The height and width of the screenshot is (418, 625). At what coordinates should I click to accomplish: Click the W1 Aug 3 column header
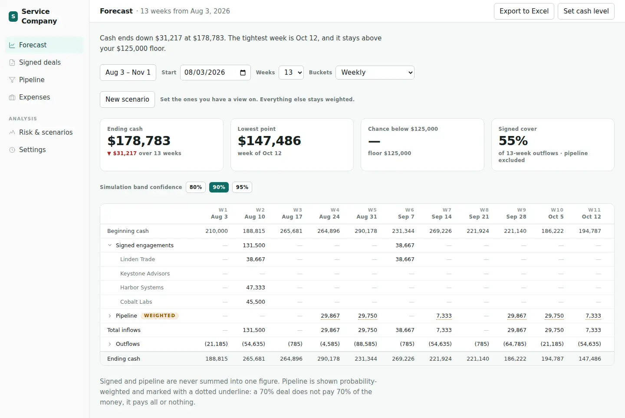coord(219,213)
